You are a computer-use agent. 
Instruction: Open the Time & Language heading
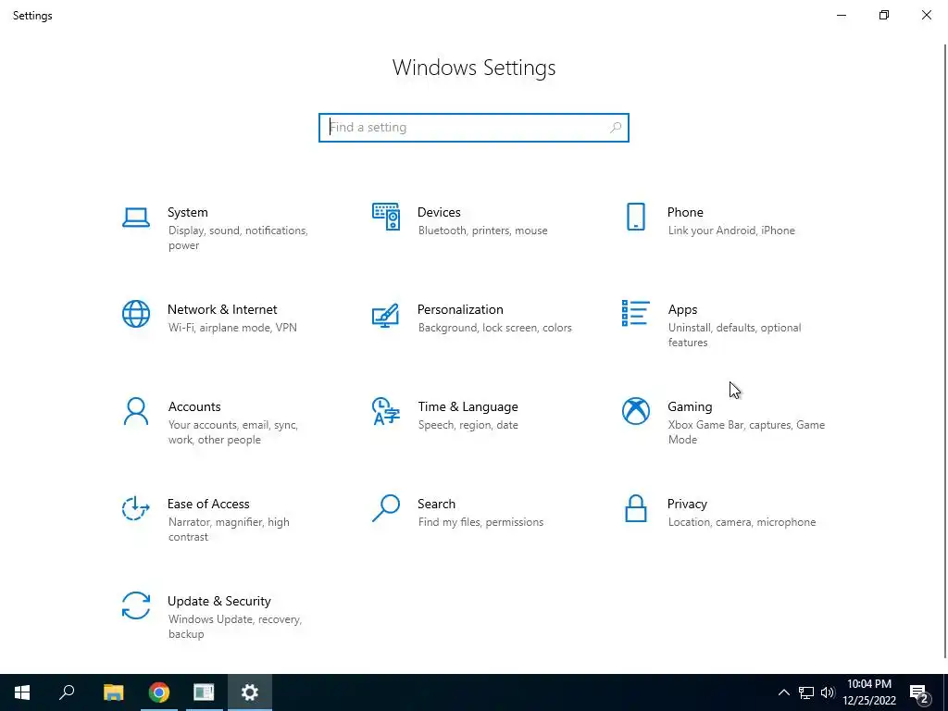pos(468,406)
